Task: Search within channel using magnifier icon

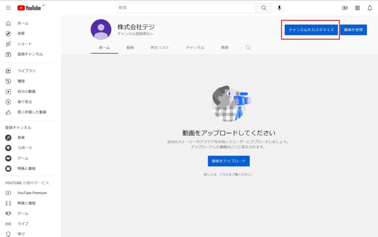Action: click(x=248, y=48)
